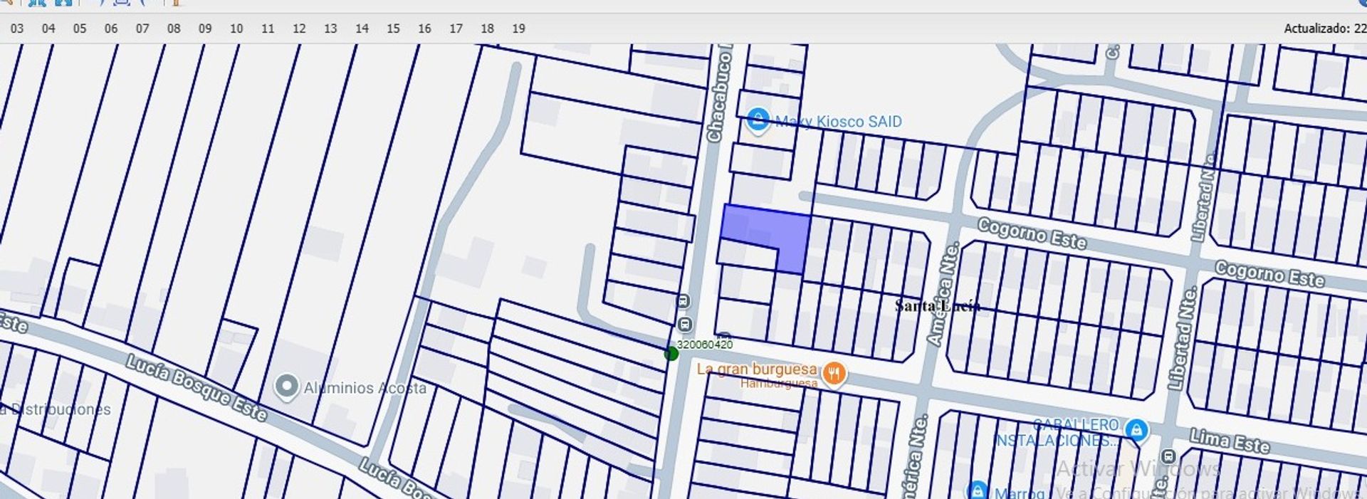Click the Aluminios Acosta label

tap(365, 388)
